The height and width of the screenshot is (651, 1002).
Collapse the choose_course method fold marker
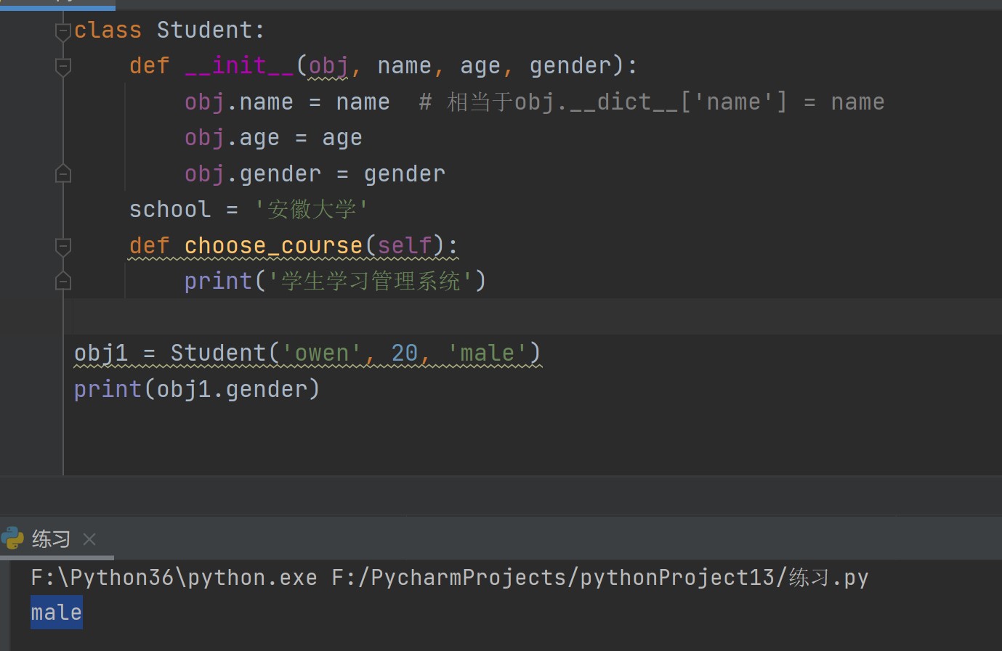coord(63,247)
